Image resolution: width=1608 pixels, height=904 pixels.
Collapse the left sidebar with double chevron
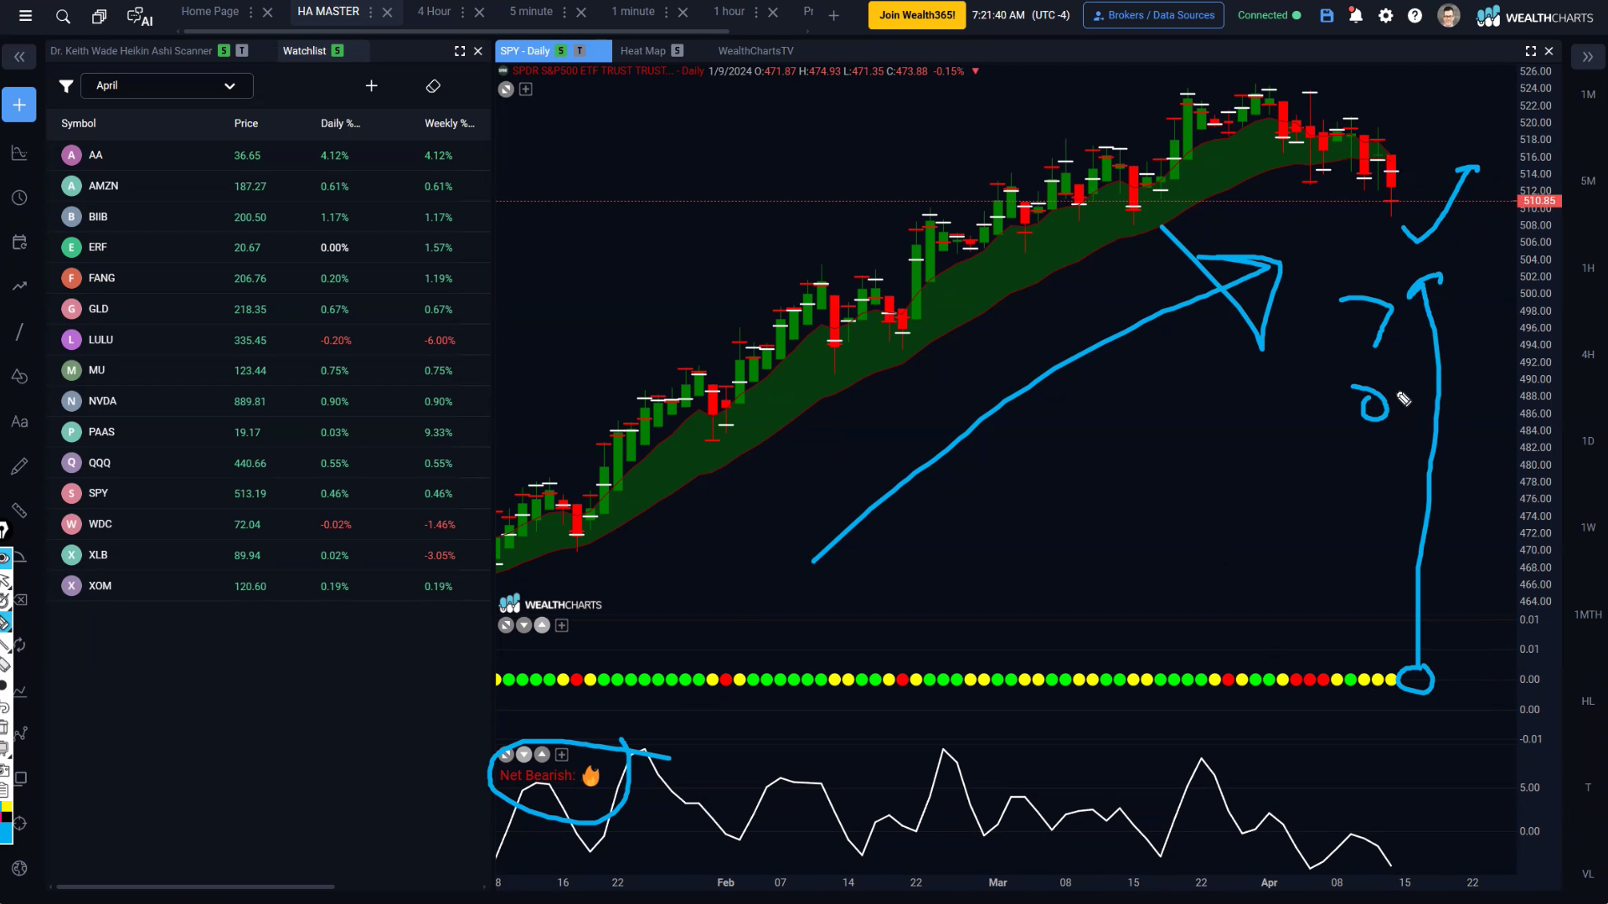[x=19, y=57]
